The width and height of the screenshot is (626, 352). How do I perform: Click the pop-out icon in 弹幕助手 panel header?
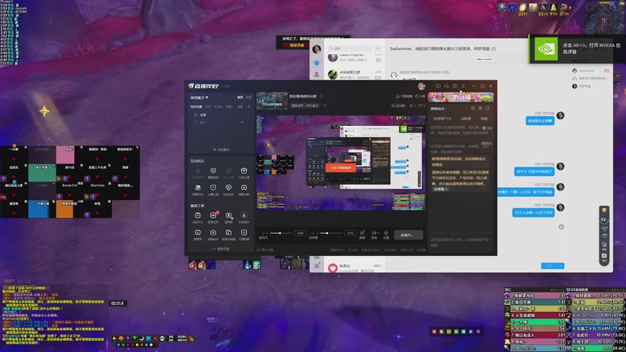point(487,108)
